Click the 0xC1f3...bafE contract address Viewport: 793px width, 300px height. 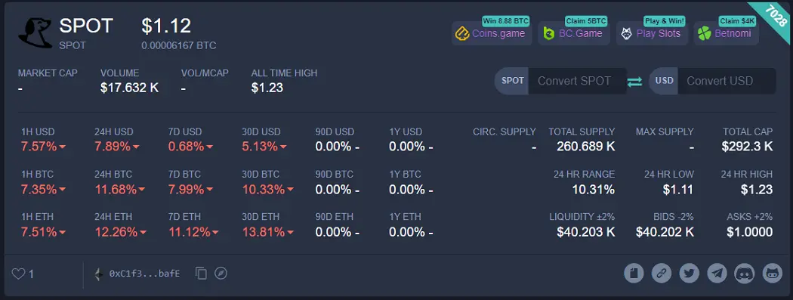tap(145, 274)
